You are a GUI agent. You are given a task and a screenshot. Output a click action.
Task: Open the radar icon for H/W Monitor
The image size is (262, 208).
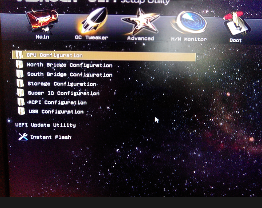[x=189, y=23]
